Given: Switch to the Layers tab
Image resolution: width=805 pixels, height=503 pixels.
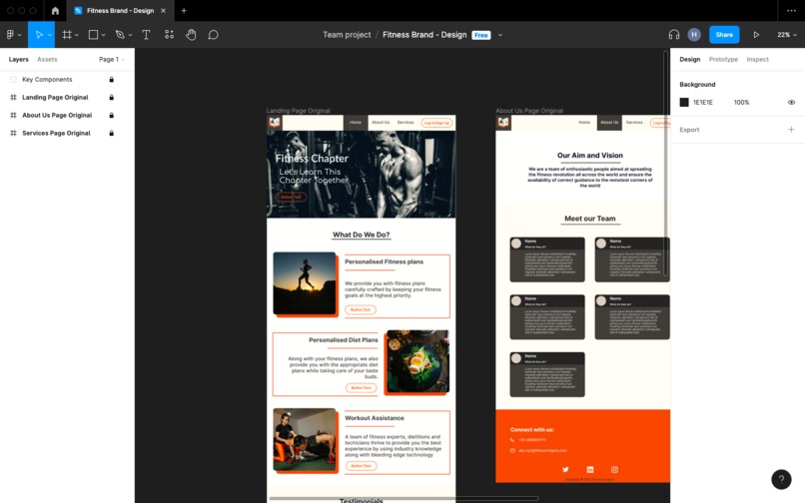Looking at the screenshot, I should click(x=19, y=60).
